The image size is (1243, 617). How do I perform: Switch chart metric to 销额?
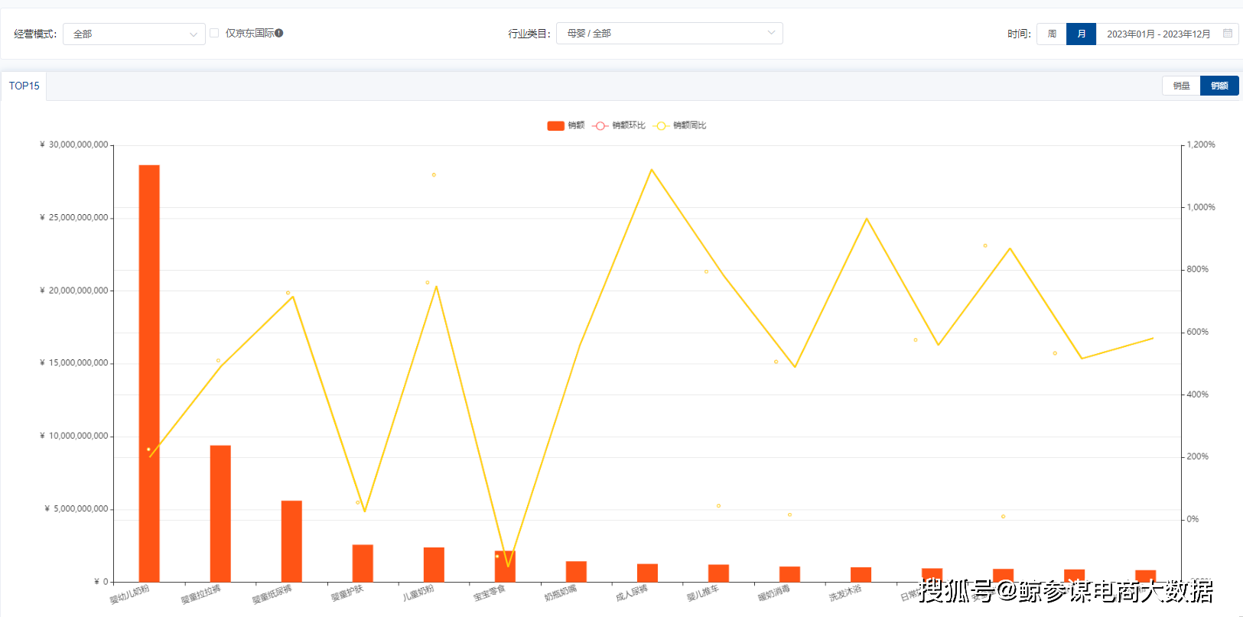click(1219, 86)
